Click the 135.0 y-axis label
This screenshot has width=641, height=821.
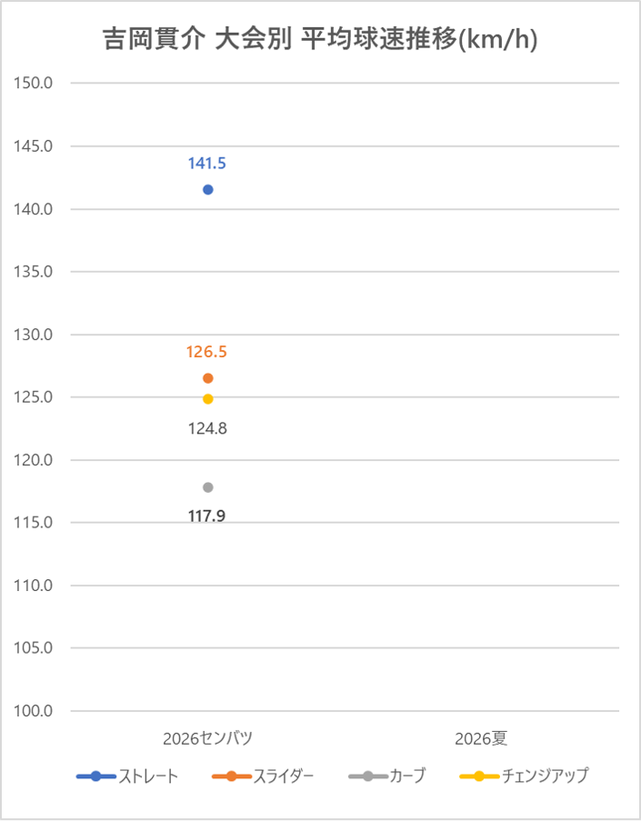tap(35, 272)
